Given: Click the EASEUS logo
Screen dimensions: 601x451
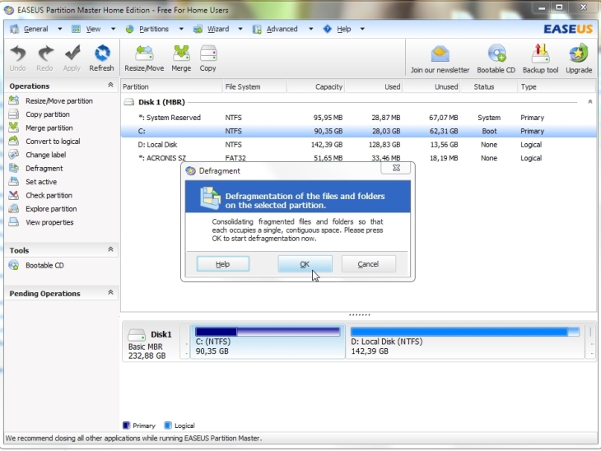Looking at the screenshot, I should (568, 29).
